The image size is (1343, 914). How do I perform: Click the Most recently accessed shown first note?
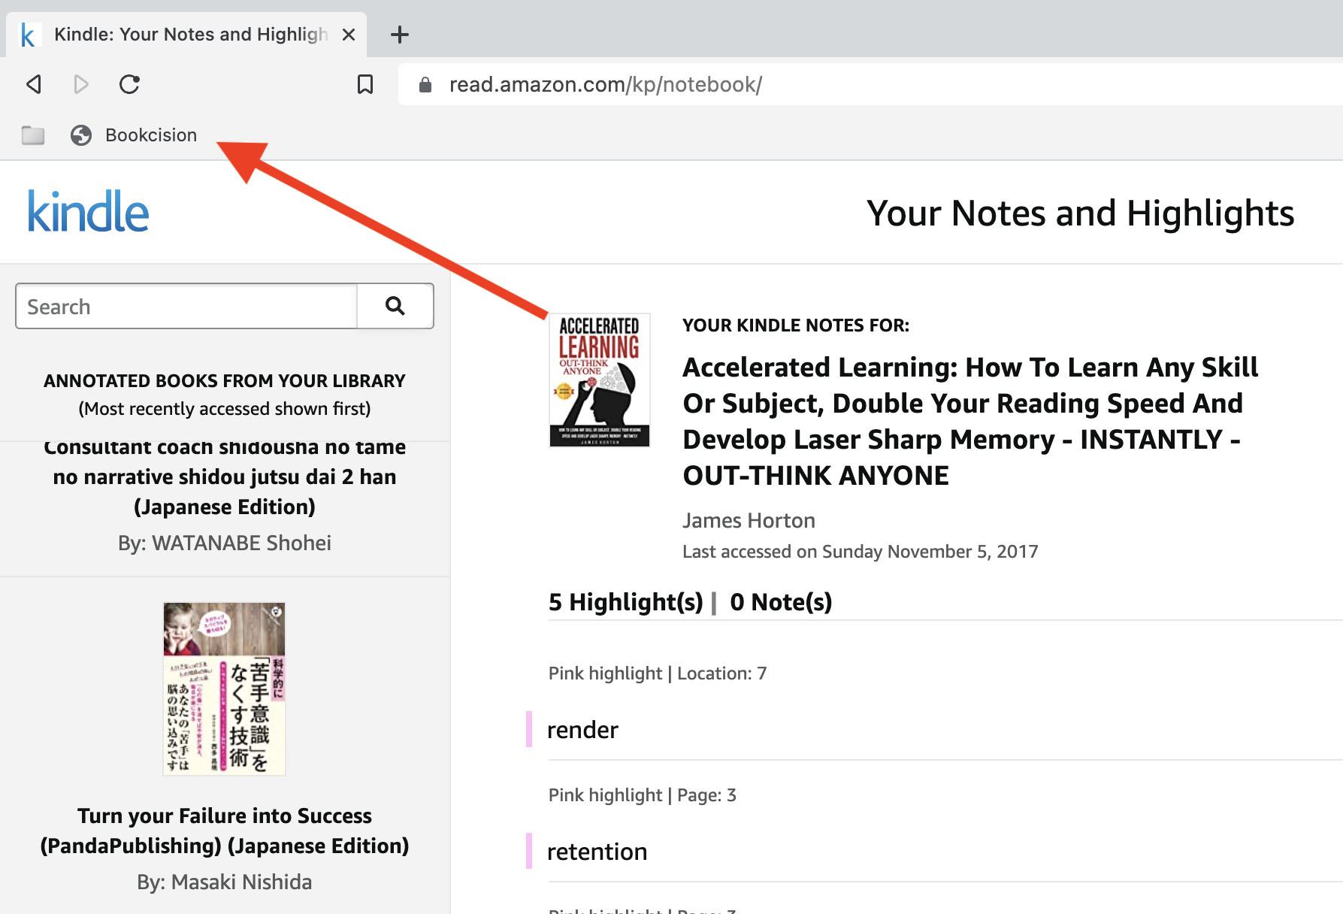225,409
